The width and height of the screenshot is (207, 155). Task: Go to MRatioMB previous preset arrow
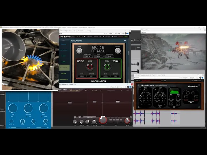80,36
